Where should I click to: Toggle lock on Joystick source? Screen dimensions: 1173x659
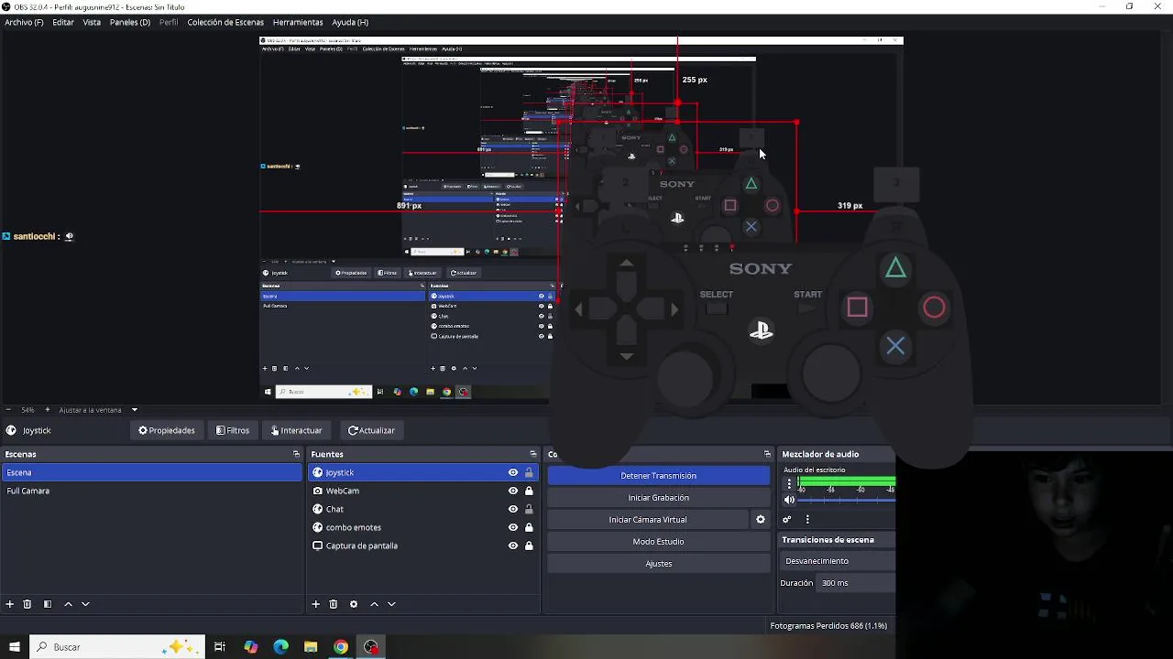[529, 472]
